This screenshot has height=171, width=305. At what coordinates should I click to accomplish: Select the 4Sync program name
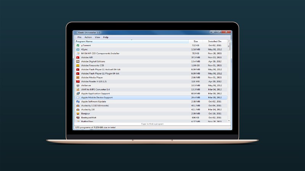[x=84, y=49]
